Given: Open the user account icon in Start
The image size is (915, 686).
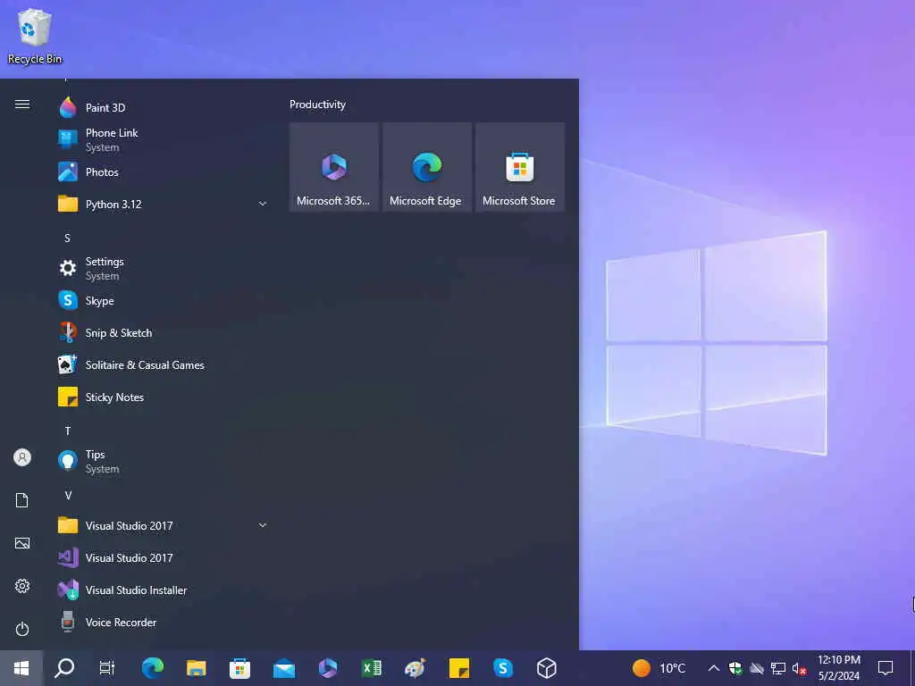Looking at the screenshot, I should click(22, 457).
